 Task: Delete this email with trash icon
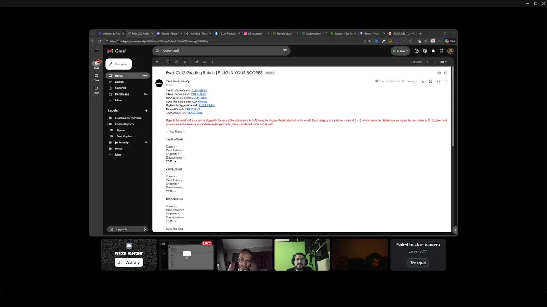point(185,62)
